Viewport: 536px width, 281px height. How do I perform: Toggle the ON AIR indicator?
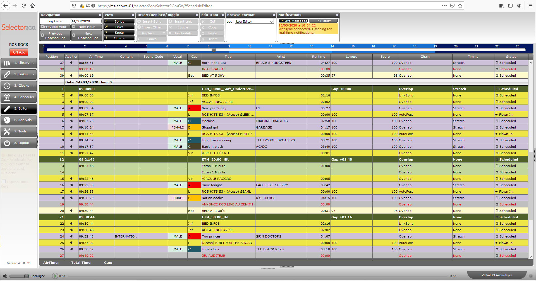coord(19,52)
